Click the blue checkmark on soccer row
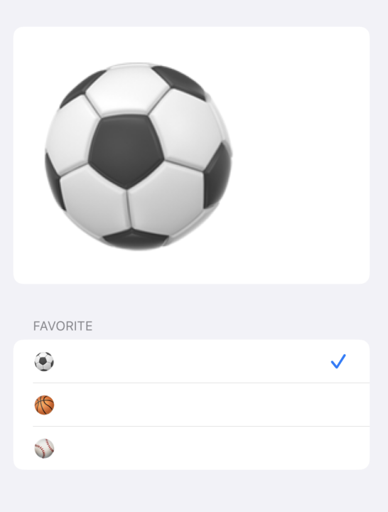 pos(338,361)
